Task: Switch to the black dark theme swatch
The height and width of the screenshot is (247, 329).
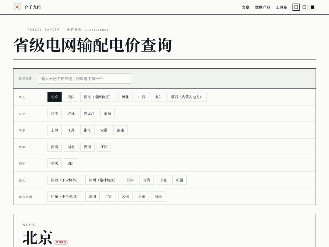Action: pos(313,7)
